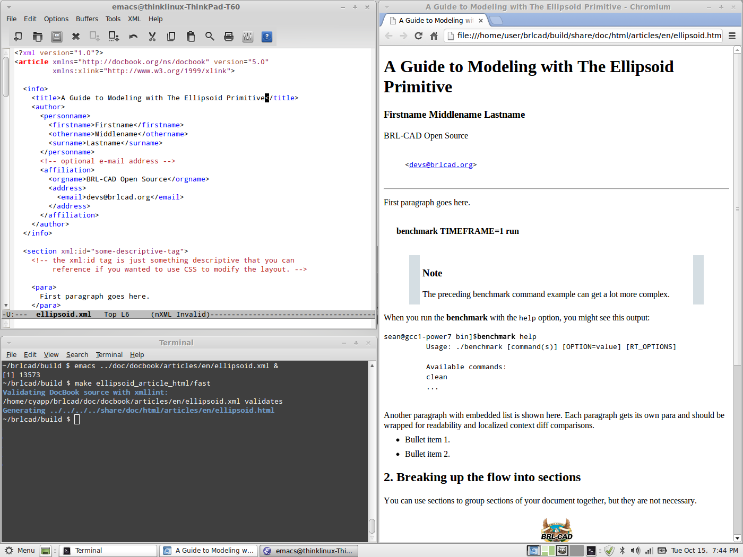Viewport: 743px width, 557px height.
Task: Open the Terminal menu in terminal menubar
Action: 109,354
